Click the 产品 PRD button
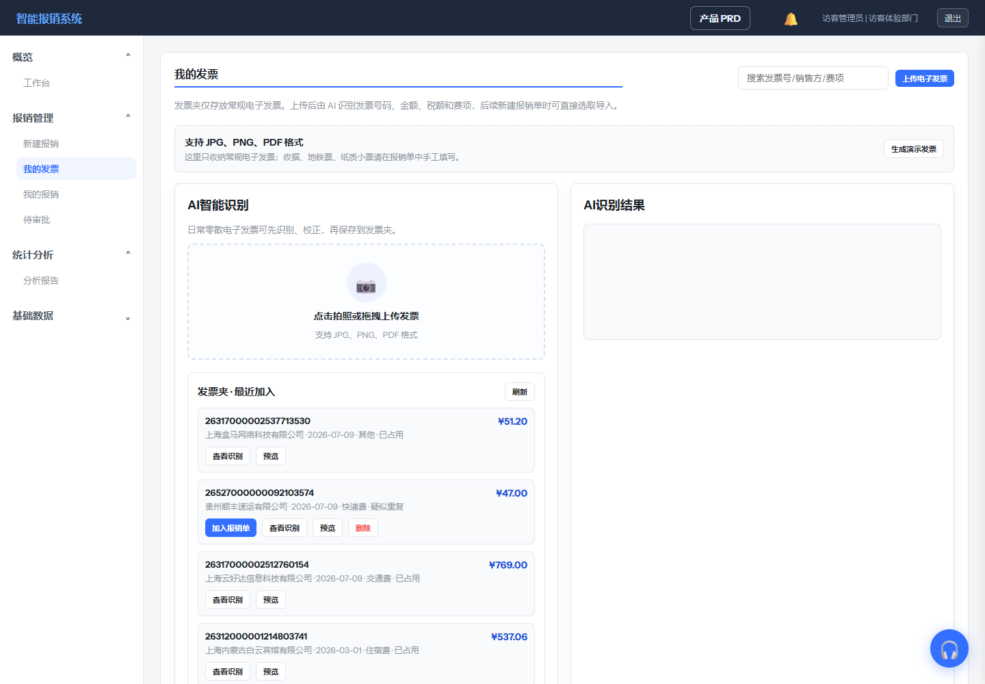The image size is (985, 684). point(720,18)
